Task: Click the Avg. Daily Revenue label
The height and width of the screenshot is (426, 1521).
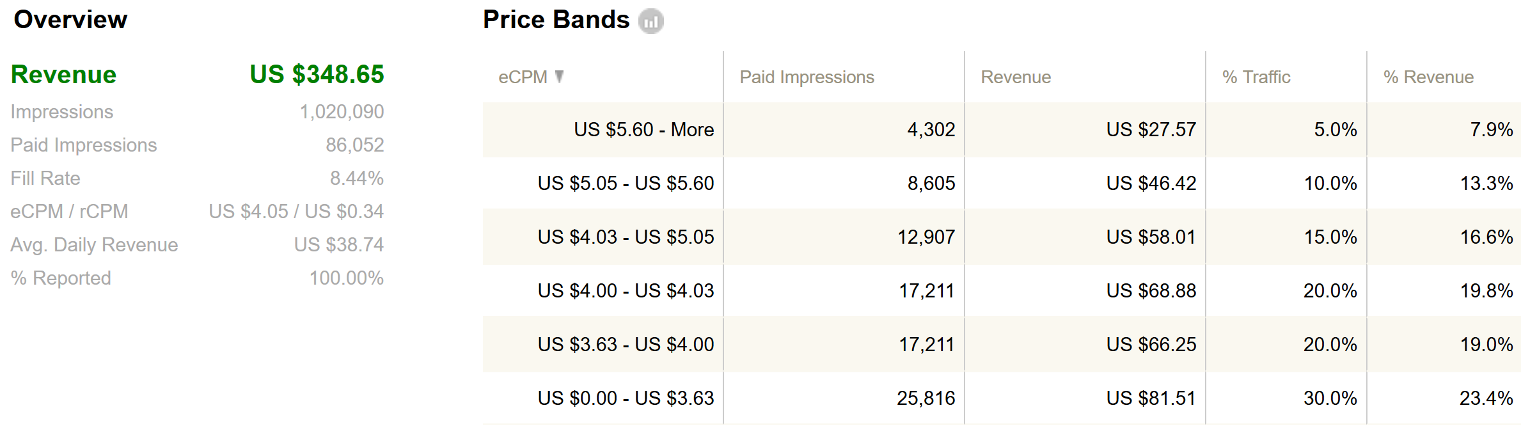Action: tap(94, 245)
